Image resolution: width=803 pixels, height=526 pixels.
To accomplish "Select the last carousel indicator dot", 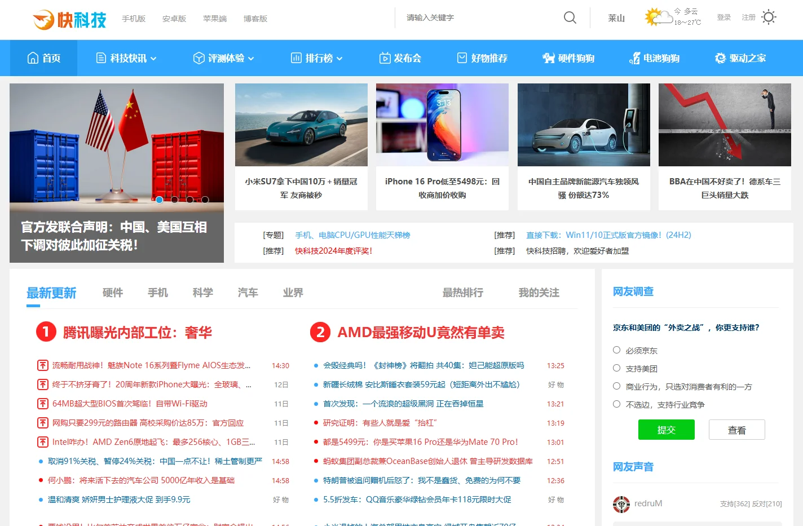I will pyautogui.click(x=205, y=200).
